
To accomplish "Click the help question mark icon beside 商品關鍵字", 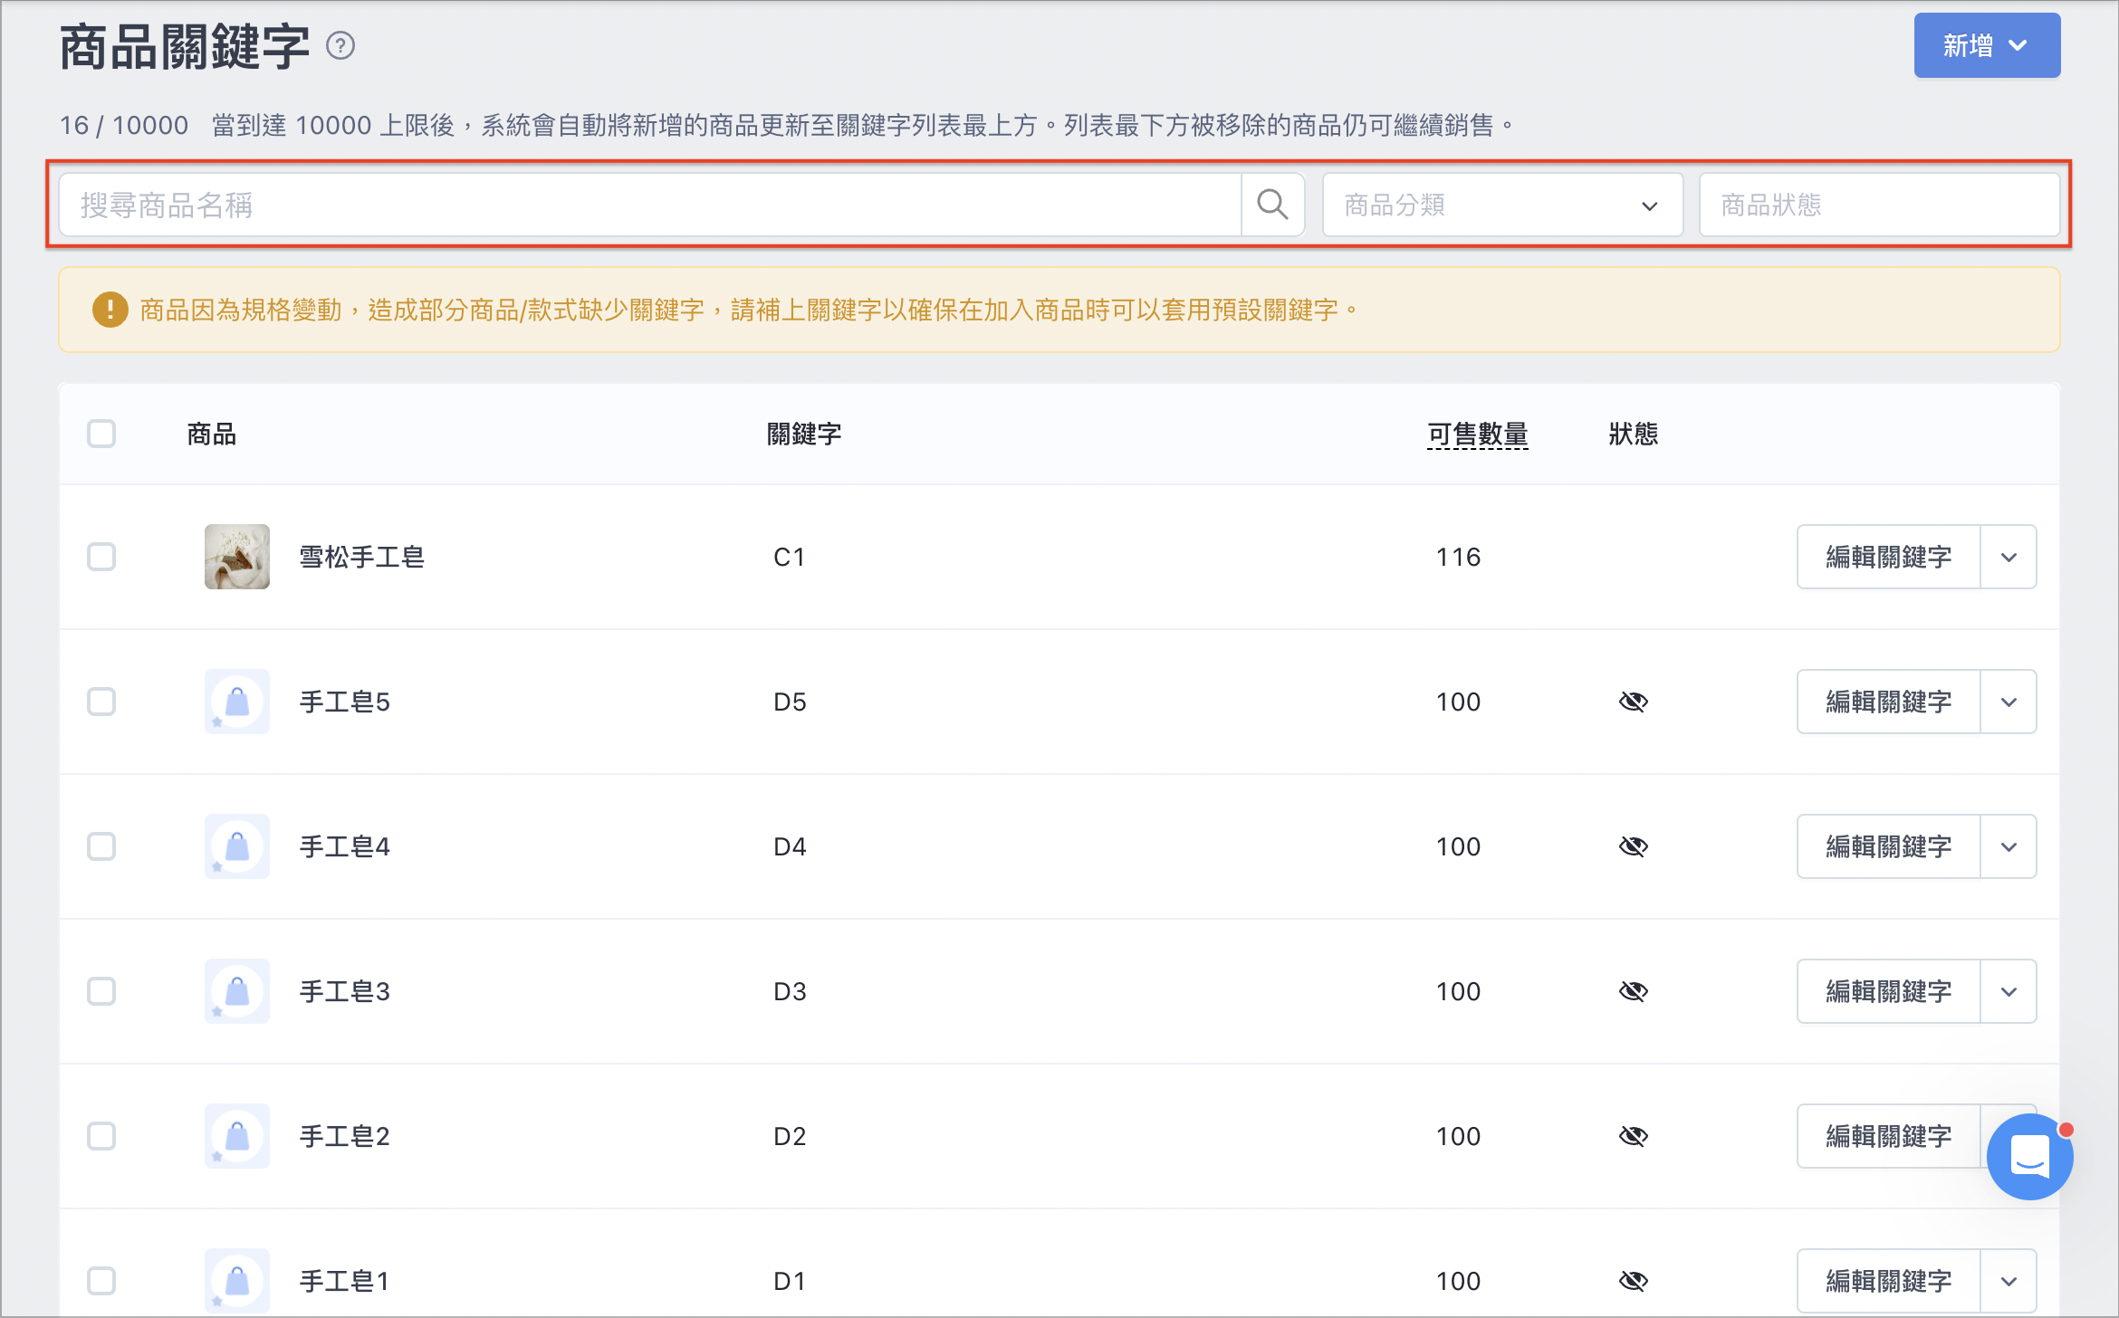I will (x=340, y=45).
